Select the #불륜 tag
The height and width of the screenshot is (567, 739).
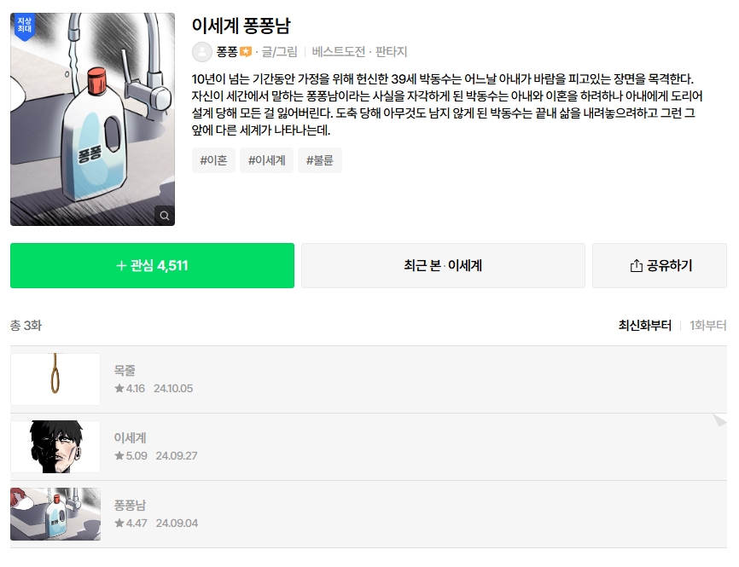point(320,160)
